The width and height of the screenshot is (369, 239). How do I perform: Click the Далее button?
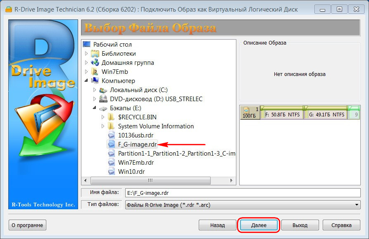[259, 225]
